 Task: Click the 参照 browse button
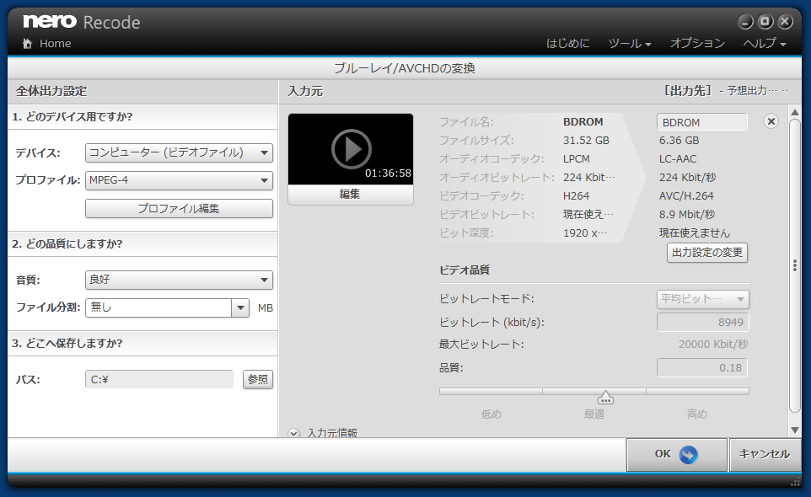tap(258, 380)
